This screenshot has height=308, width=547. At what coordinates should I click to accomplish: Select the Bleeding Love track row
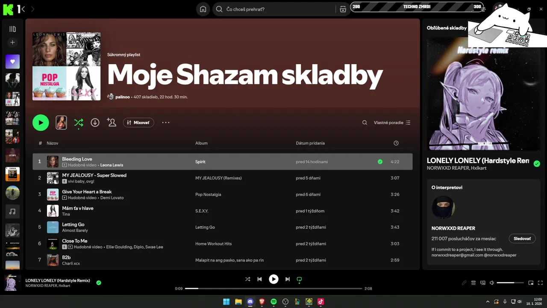tap(223, 162)
